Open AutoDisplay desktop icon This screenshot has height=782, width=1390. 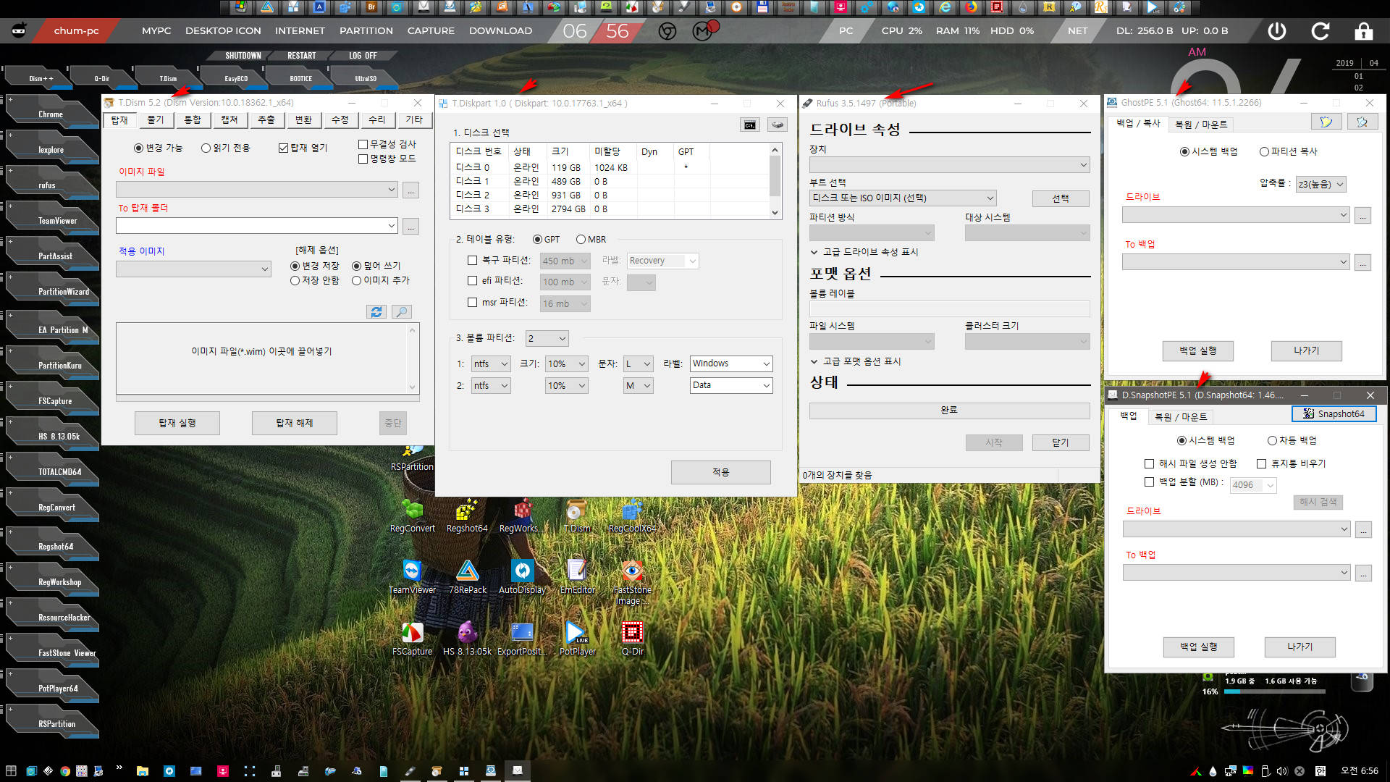(522, 576)
